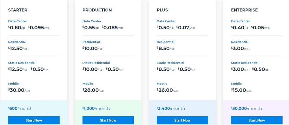Select Mobile link in Production plan
Viewport: 289px width, 125px height.
[x=88, y=84]
